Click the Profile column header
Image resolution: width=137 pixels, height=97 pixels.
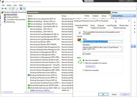(x=87, y=16)
